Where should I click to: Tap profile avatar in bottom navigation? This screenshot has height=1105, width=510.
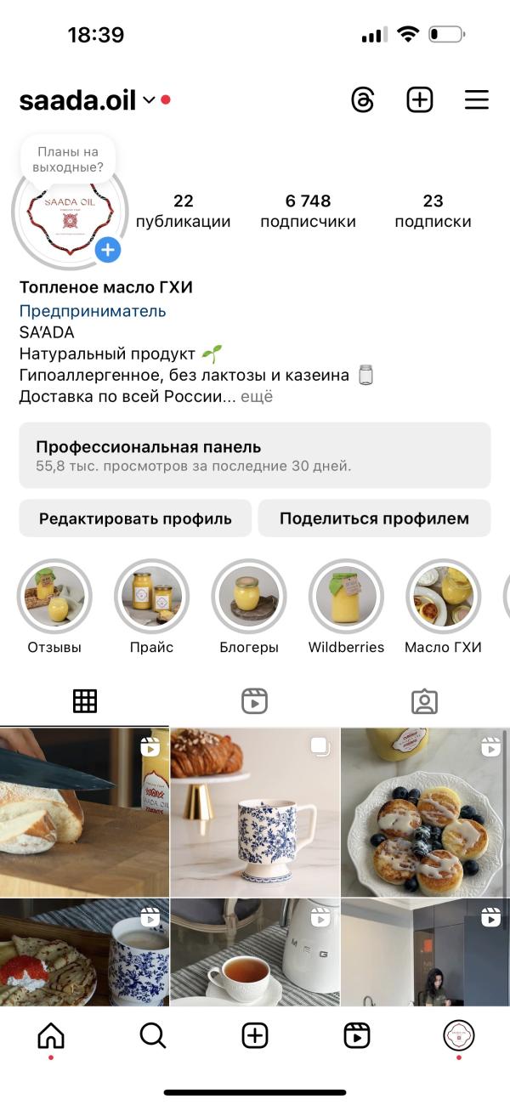459,1035
